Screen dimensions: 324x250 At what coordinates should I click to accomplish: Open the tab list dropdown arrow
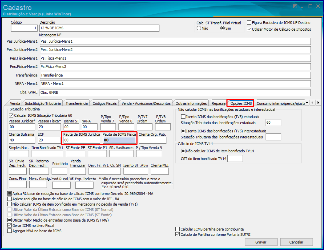coord(307,103)
